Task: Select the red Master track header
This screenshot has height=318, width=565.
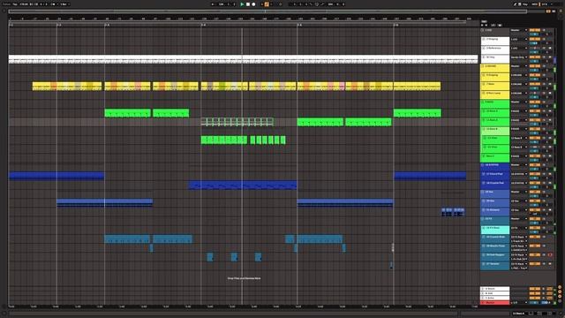Action: click(495, 303)
